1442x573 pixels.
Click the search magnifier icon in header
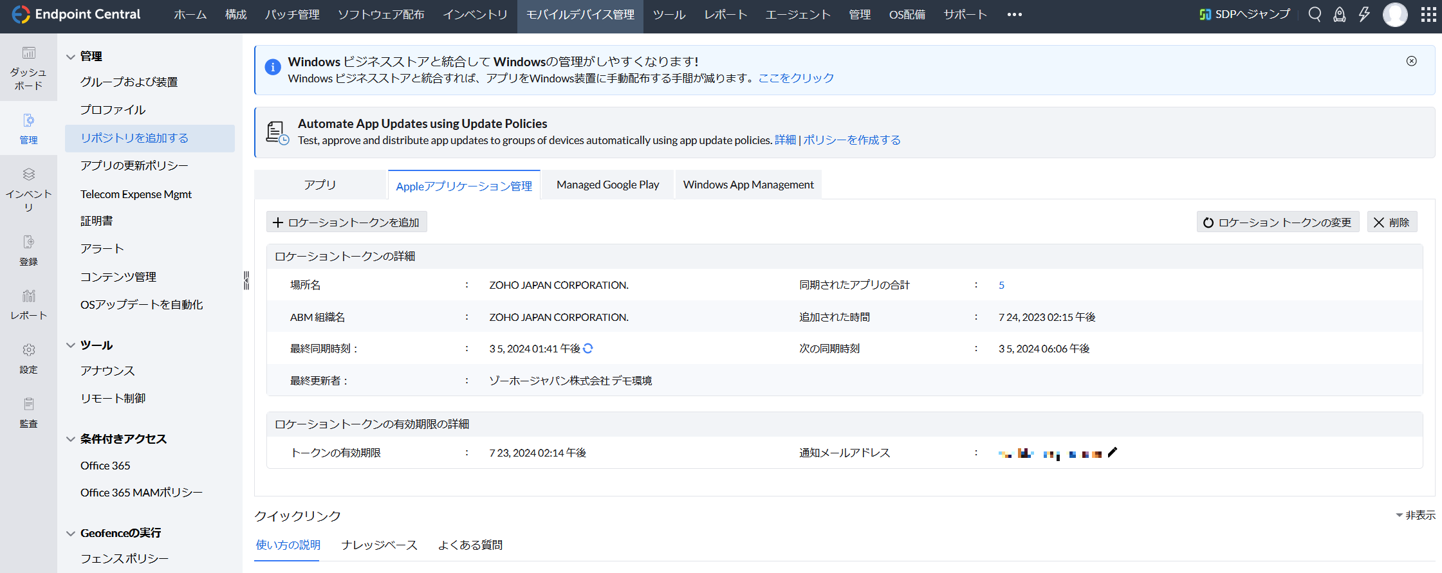point(1315,14)
